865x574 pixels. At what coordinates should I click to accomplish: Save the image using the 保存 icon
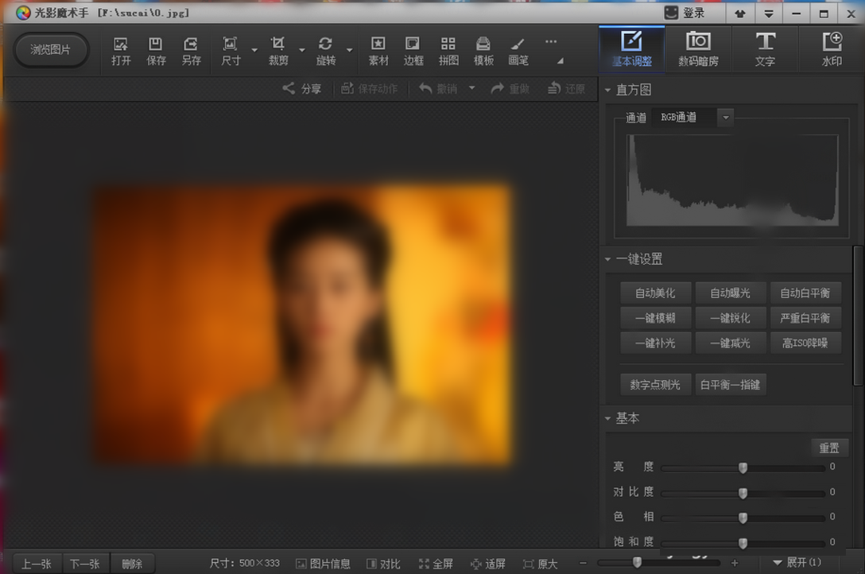[155, 49]
